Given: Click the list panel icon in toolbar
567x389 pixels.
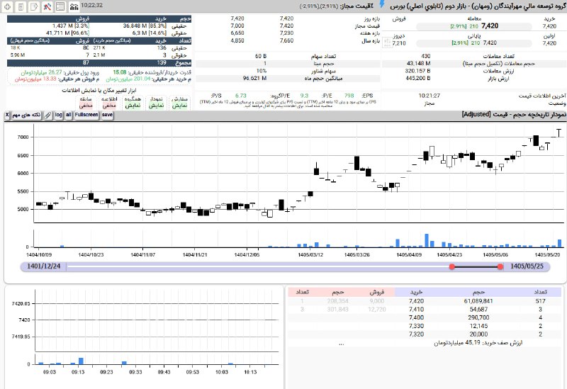Looking at the screenshot, I should click(60, 6).
